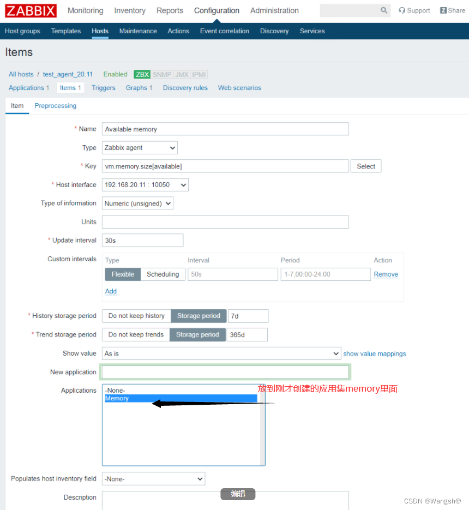
Task: Click the ZBX availability badge
Action: tap(142, 75)
